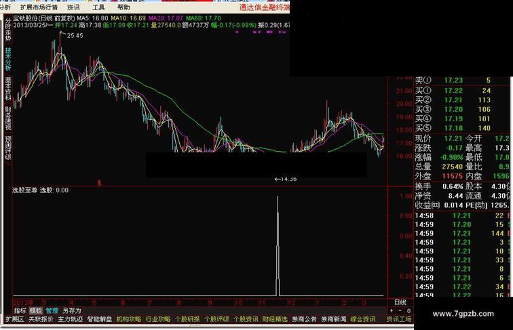The height and width of the screenshot is (330, 513).
Task: Open the 分析 menu
Action: tap(5, 7)
